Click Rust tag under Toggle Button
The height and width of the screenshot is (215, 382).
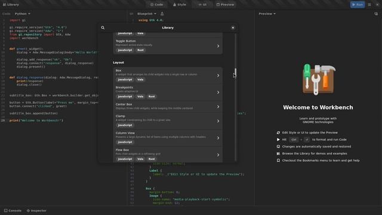pos(141,50)
